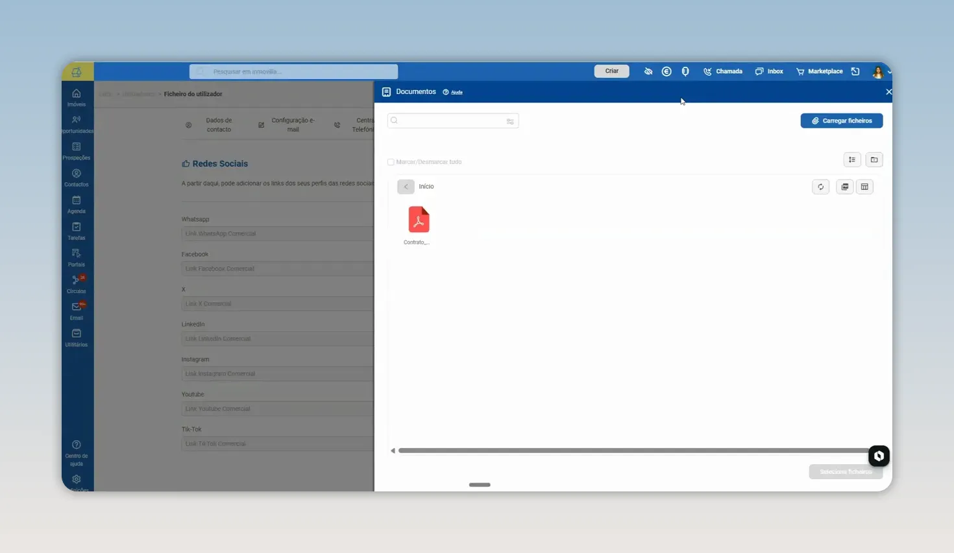Open the Prospeções sidebar section
Image resolution: width=954 pixels, height=553 pixels.
click(x=77, y=150)
